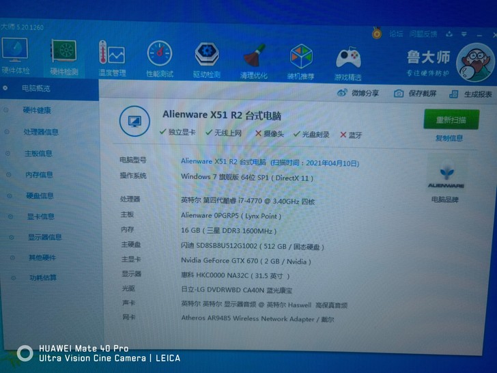
Task: Open 游戏精选 gamepad icon
Action: pos(347,64)
